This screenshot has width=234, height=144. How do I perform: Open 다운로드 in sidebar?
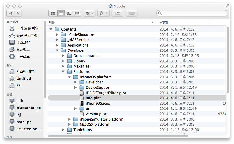click(x=19, y=56)
